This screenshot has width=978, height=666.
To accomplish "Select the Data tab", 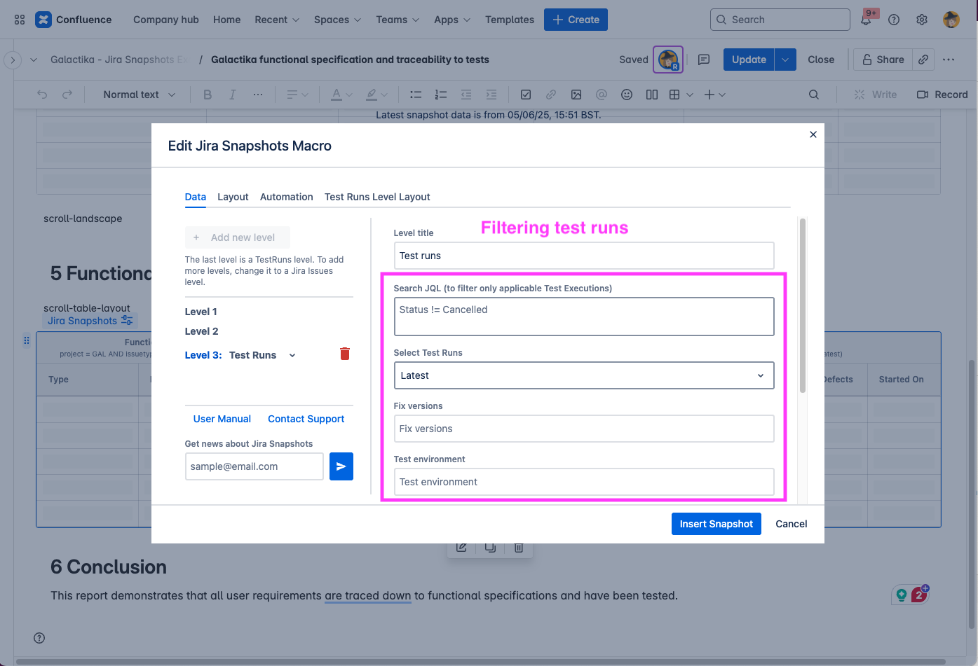I will pos(196,197).
